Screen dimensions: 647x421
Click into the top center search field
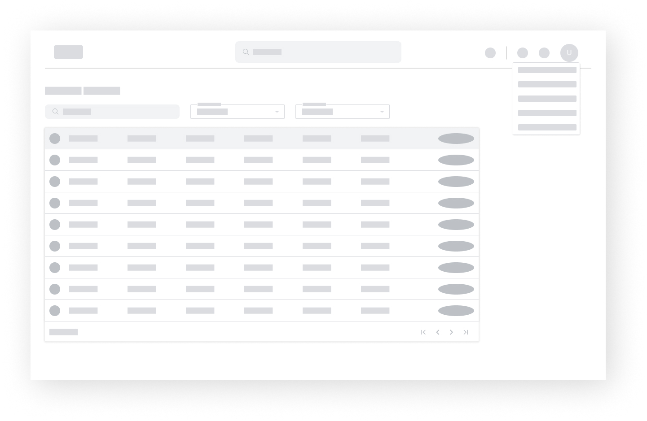point(323,52)
